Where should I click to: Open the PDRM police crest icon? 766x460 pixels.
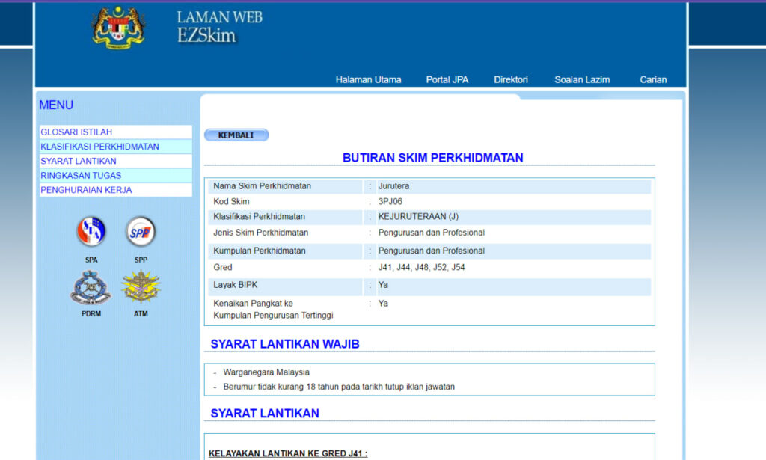pos(91,287)
